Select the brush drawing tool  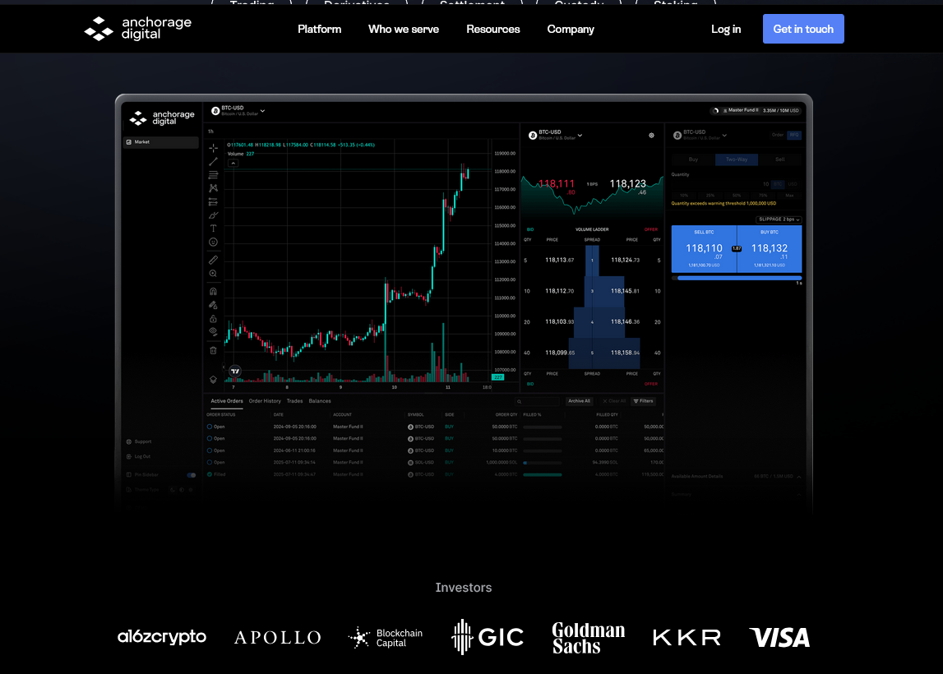pyautogui.click(x=213, y=215)
